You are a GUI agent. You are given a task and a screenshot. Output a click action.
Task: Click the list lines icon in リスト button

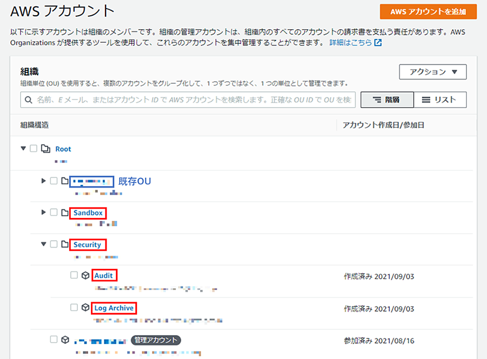(426, 99)
